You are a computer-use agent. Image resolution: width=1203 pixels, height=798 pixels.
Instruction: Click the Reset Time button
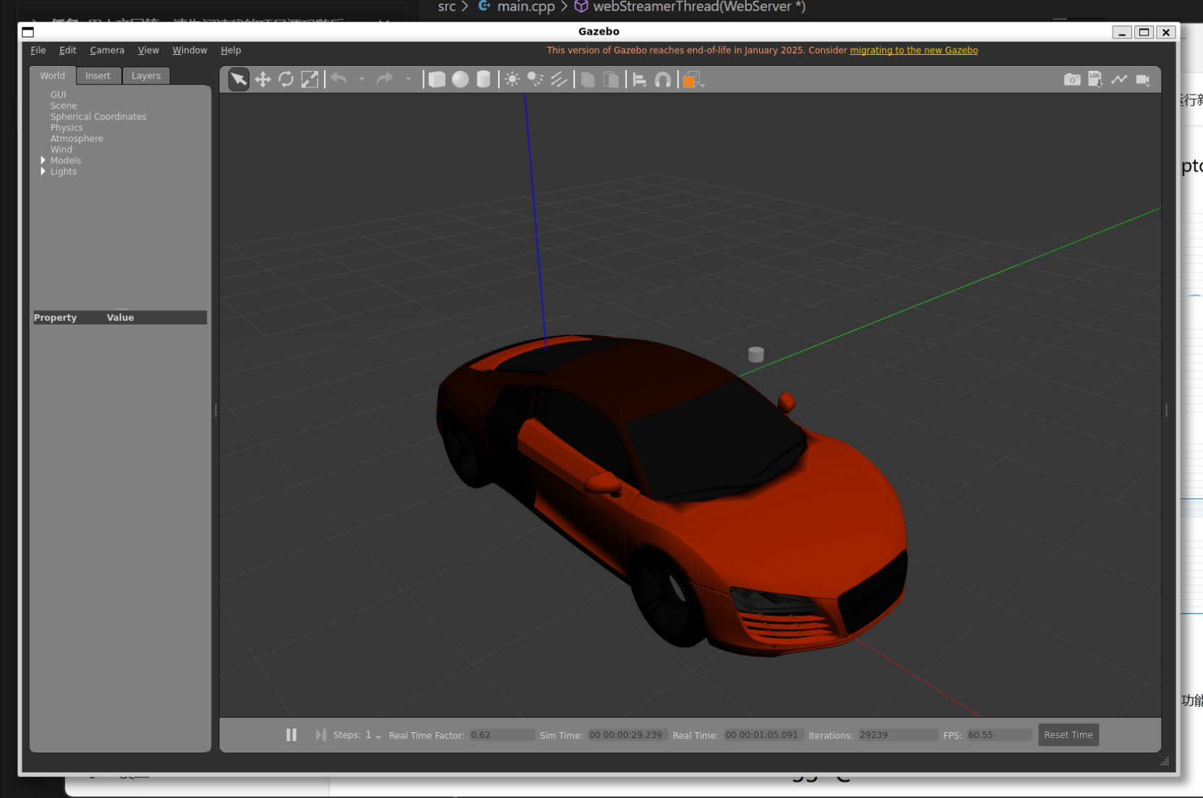[1068, 734]
